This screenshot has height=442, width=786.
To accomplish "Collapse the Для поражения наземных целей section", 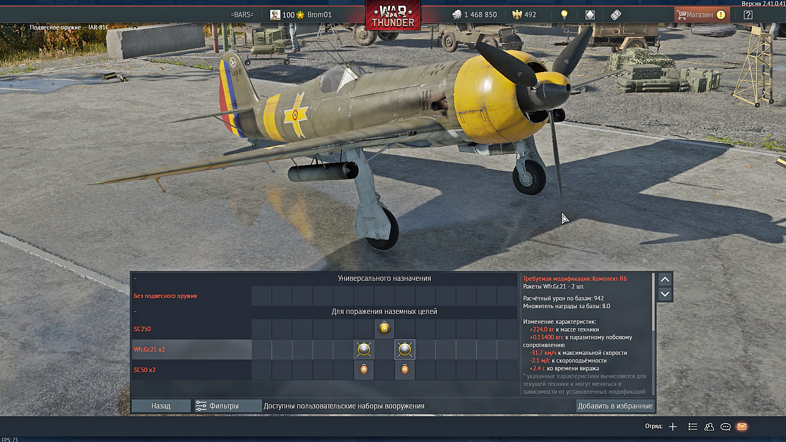I will (x=136, y=311).
